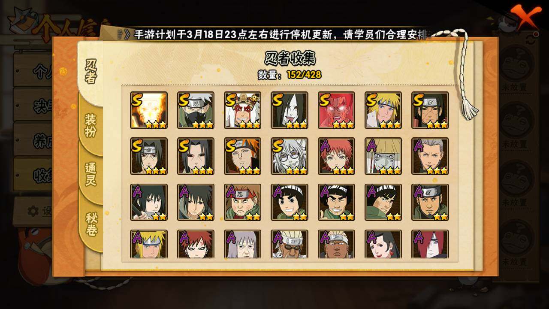Select the red-haired Sasori A-rank card

(336, 156)
